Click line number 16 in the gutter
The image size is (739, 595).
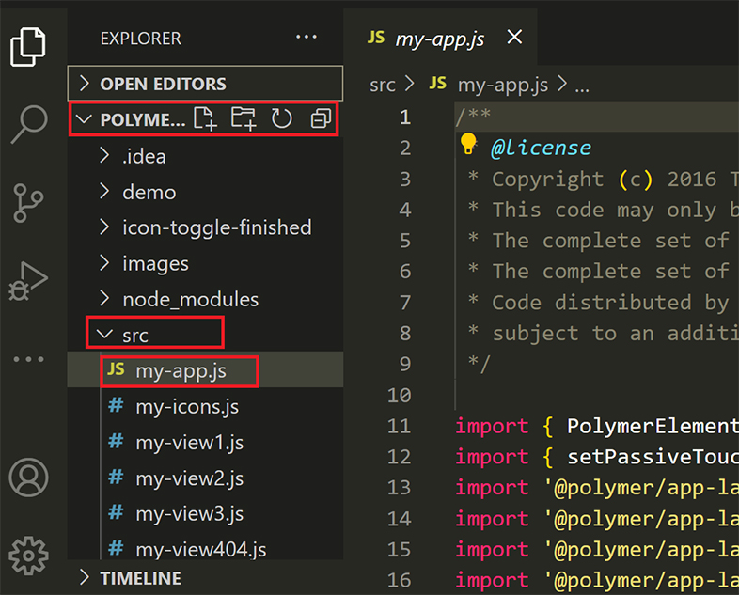pos(399,580)
